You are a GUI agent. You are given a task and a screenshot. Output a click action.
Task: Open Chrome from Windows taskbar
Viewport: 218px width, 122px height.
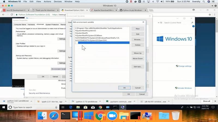(100, 107)
